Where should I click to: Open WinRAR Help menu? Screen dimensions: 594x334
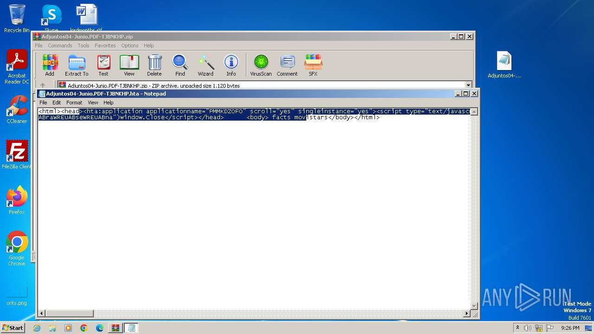coord(148,45)
